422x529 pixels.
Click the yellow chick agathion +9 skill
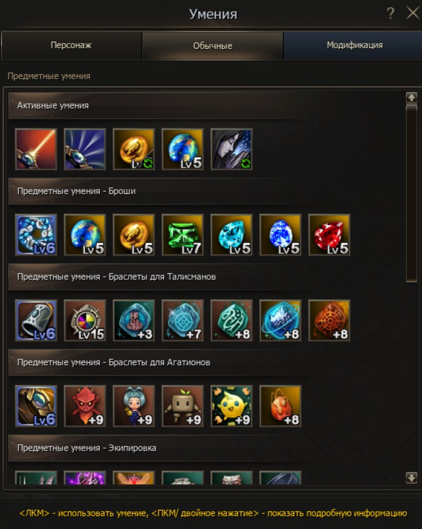tap(231, 406)
